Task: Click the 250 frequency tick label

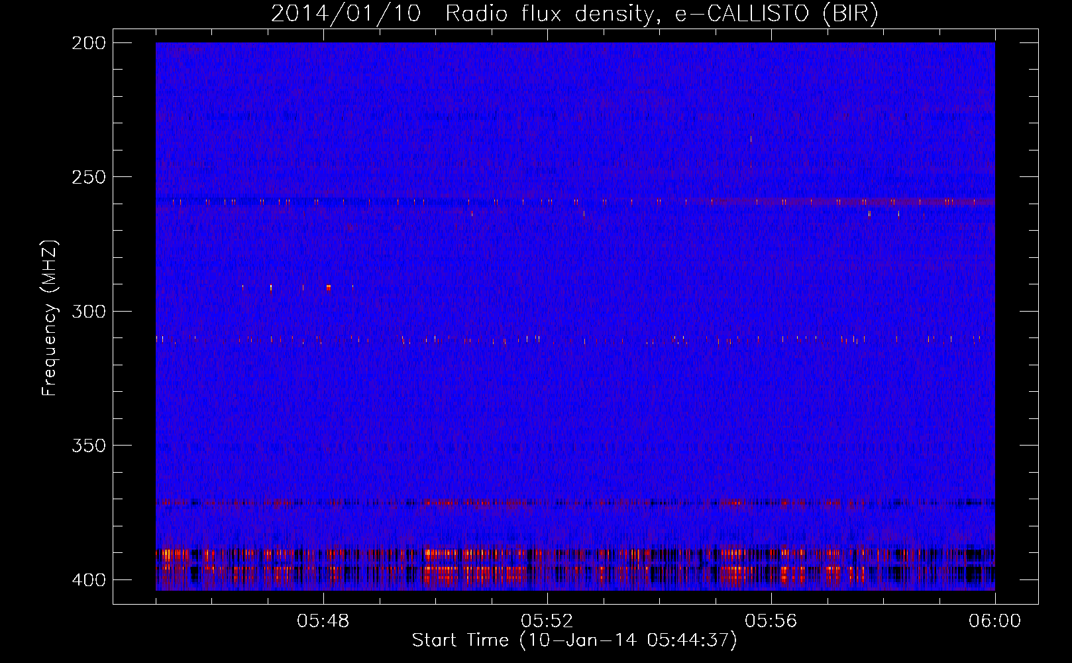Action: (x=88, y=177)
